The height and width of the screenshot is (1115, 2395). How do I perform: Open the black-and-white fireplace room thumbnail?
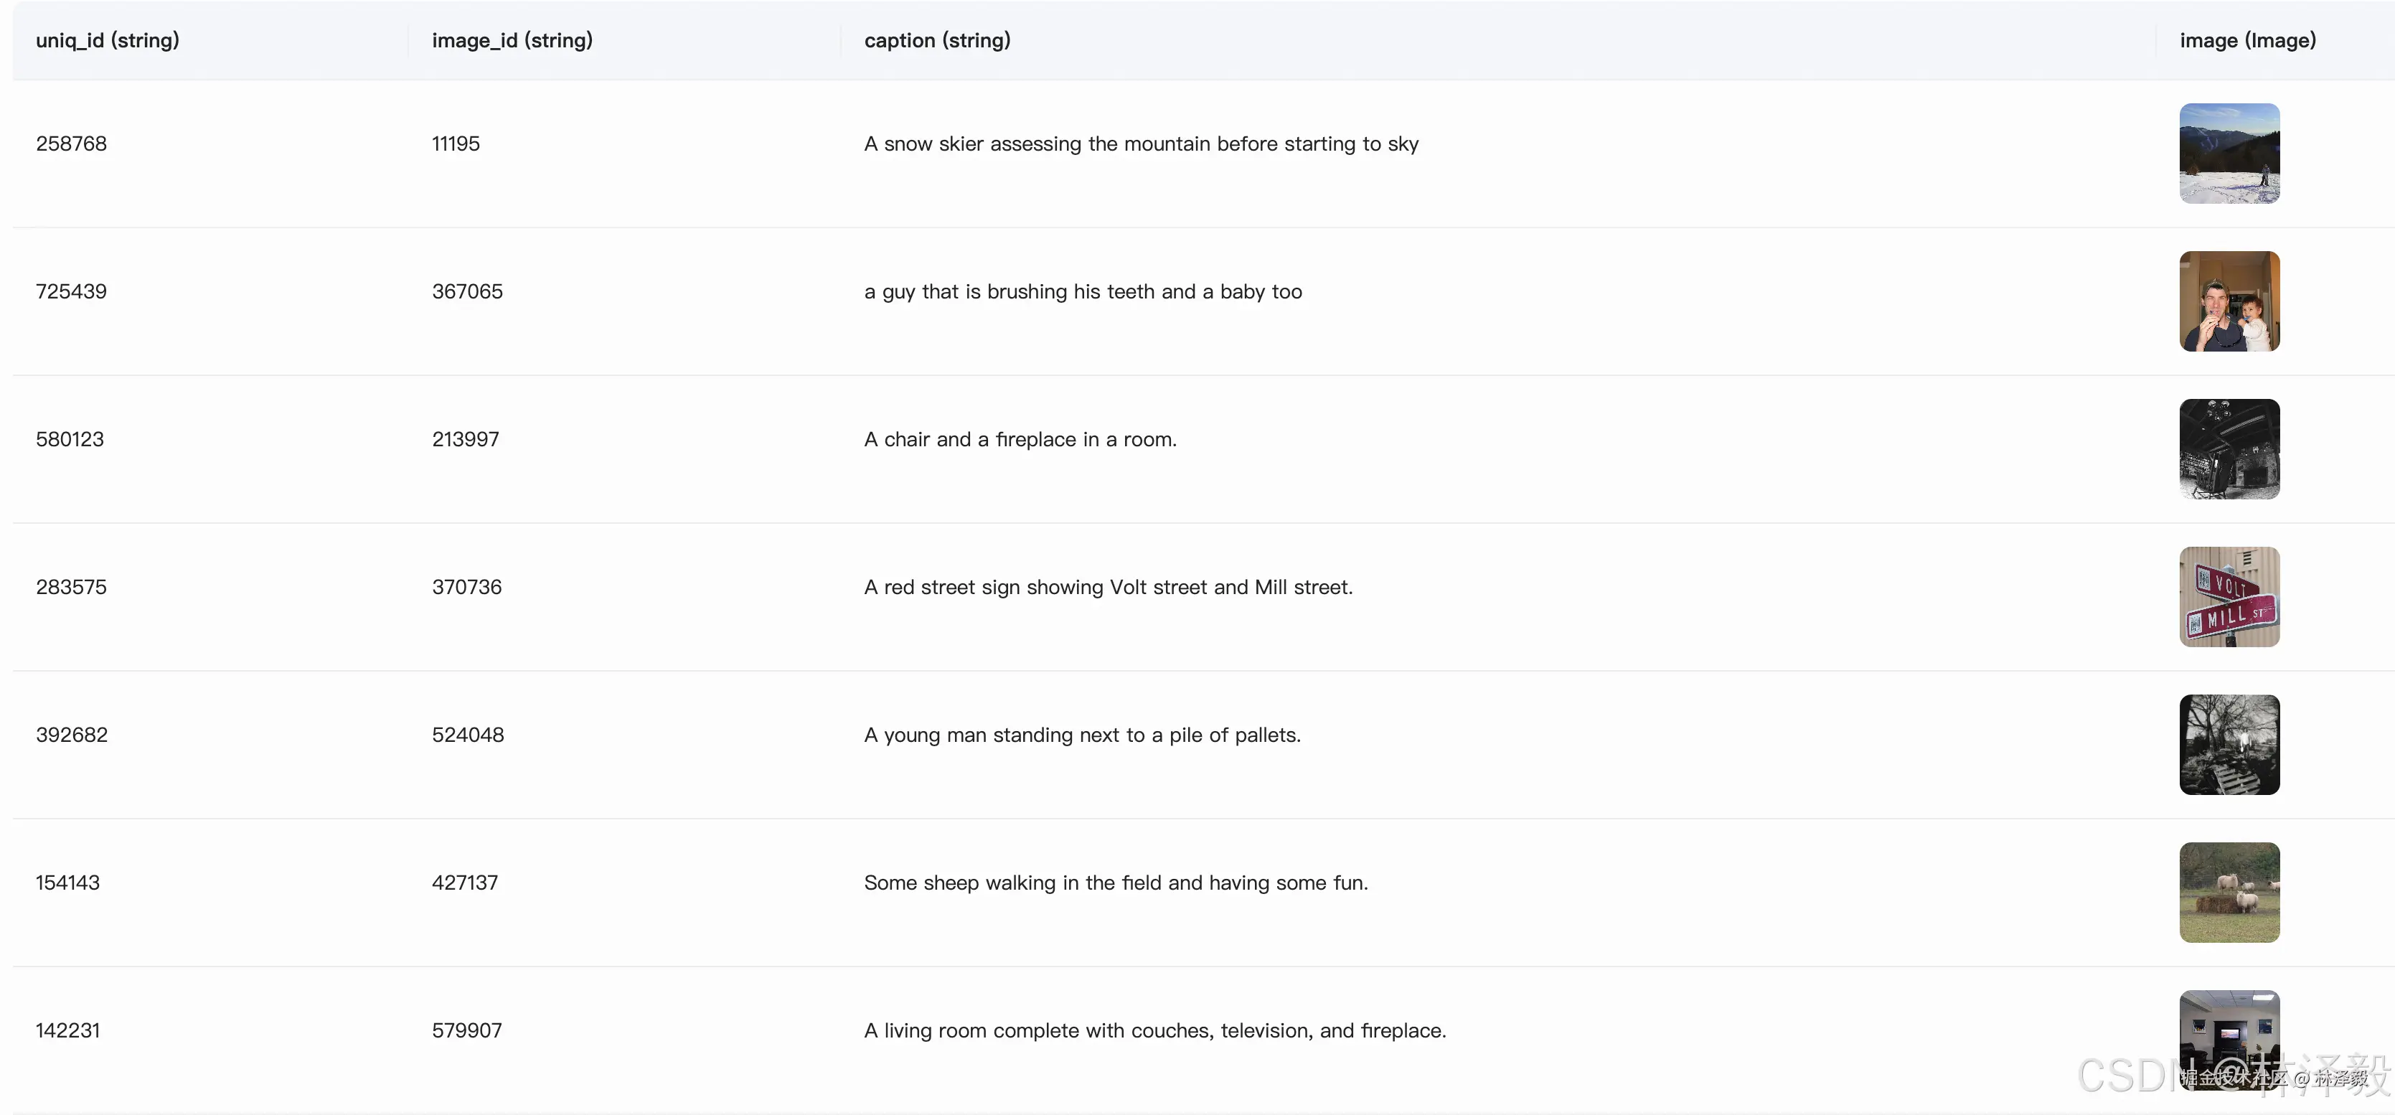(x=2229, y=449)
